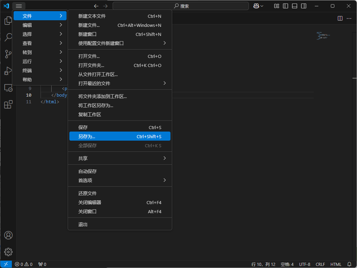Toggle 自动保存 option
Screen dimensions: 357x268
120,171
